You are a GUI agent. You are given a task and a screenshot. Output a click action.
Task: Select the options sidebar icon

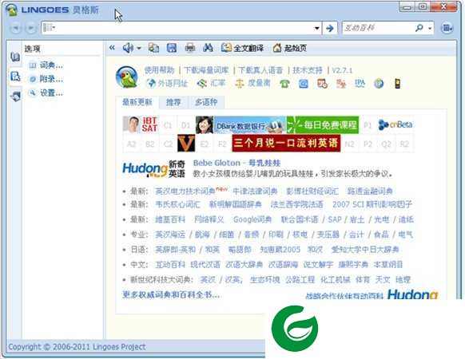point(15,76)
